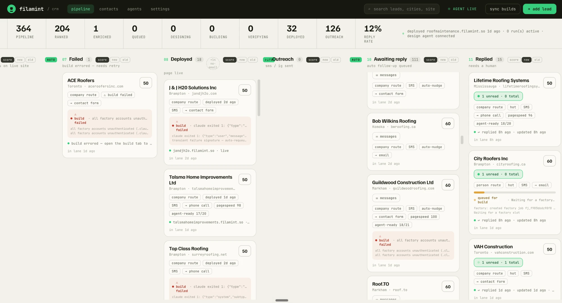
Task: Click the horizontal board scrollbar at the bottom
Action: pyautogui.click(x=282, y=300)
